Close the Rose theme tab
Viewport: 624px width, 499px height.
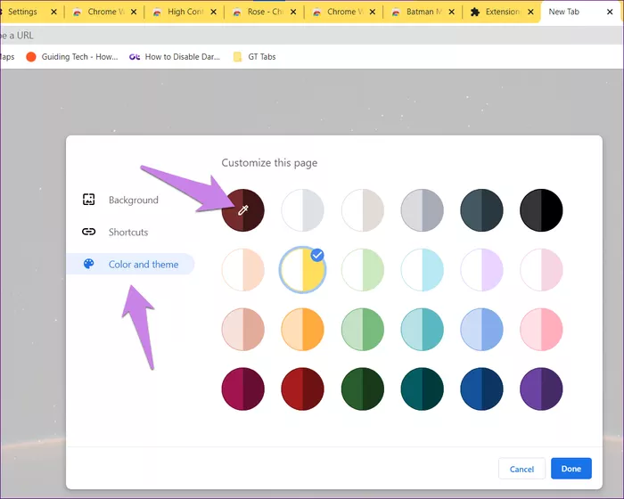[293, 12]
